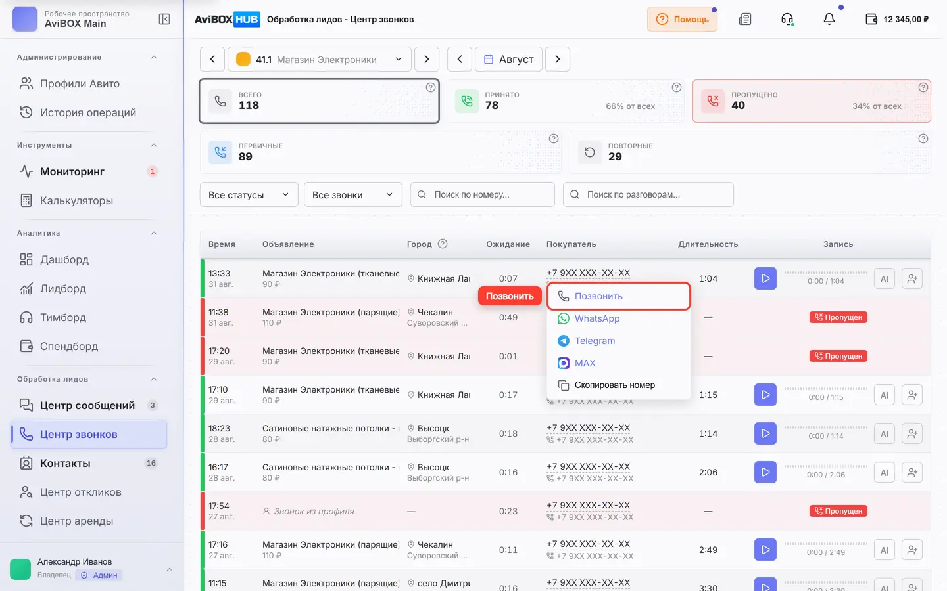Open AI analysis for the 13:33 call
The width and height of the screenshot is (947, 591).
885,278
